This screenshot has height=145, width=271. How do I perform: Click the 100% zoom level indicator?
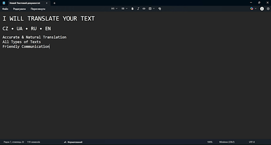coord(210,142)
